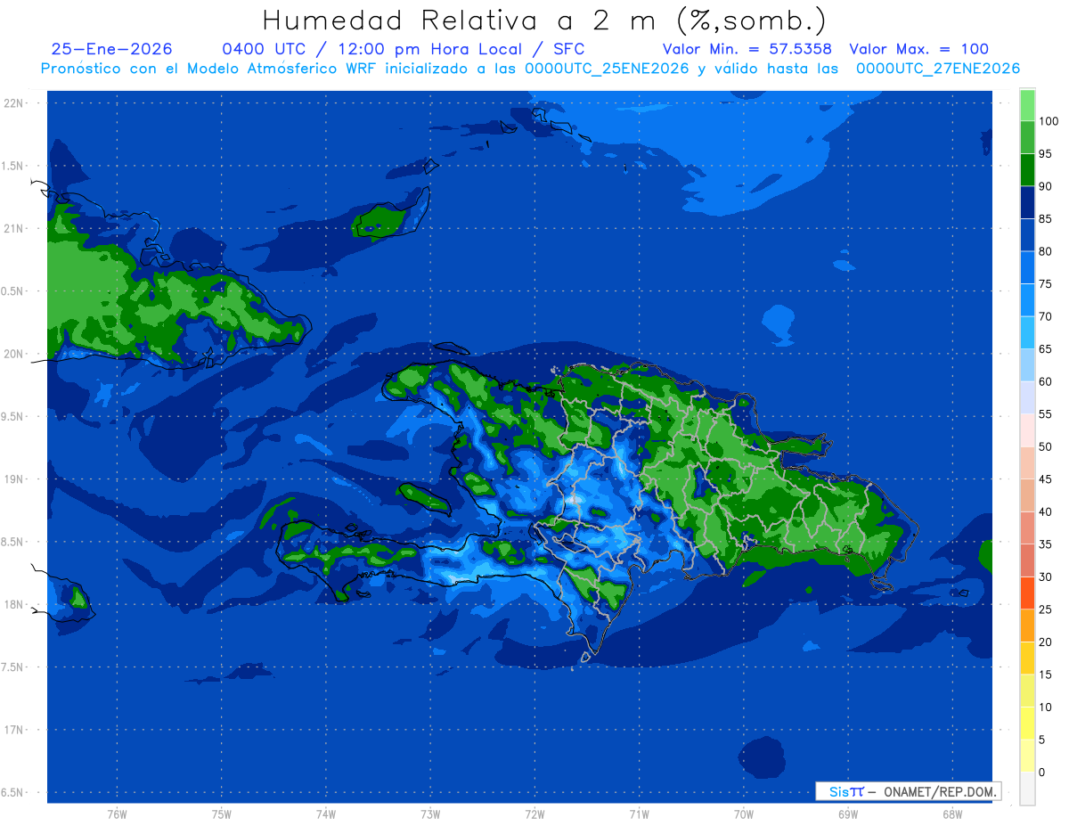Image resolution: width=1069 pixels, height=826 pixels.
Task: Click the legend label '60'
Action: click(x=1045, y=381)
